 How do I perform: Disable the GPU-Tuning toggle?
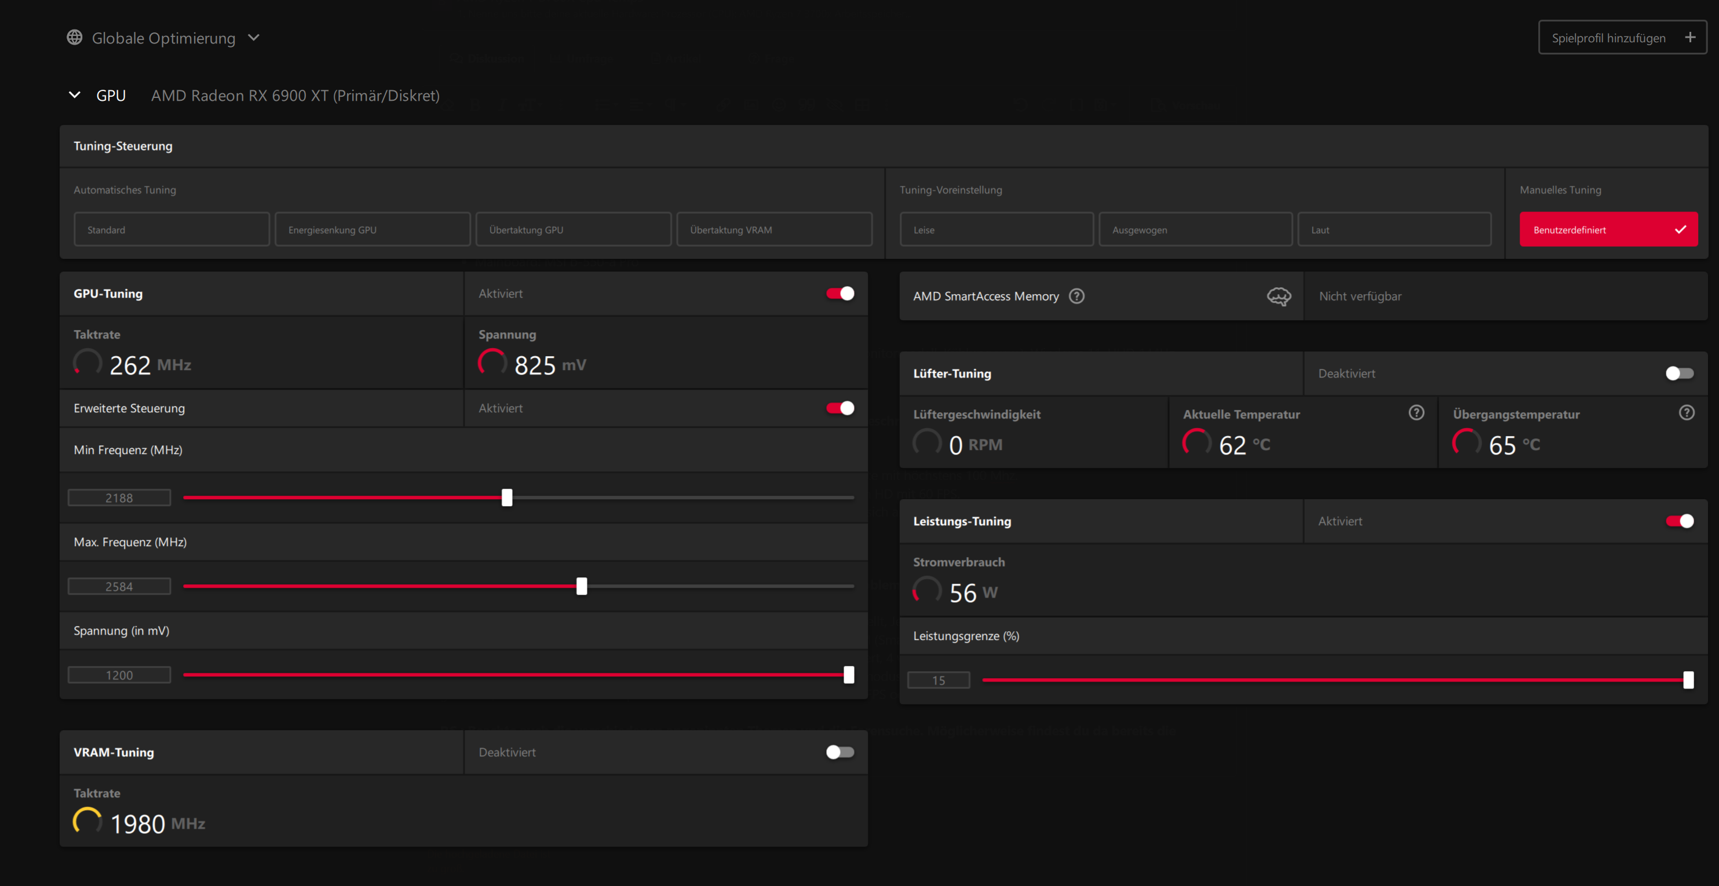pos(840,294)
